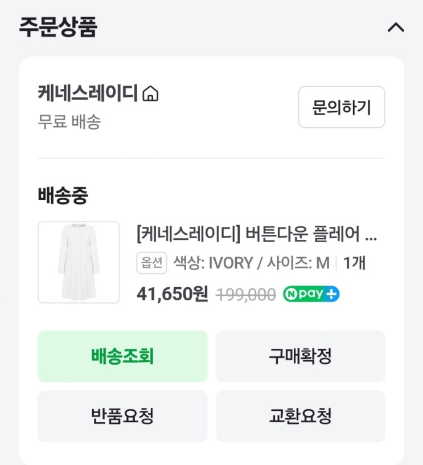Tap the 옵션 badge label
Image resolution: width=423 pixels, height=465 pixels.
point(151,263)
